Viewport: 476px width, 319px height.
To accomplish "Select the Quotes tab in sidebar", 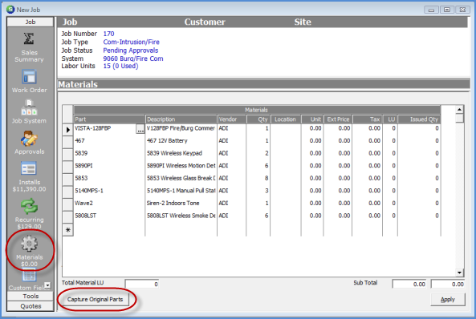I will coord(31,306).
